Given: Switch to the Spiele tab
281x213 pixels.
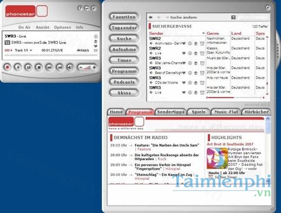Looking at the screenshot, I should [x=198, y=112].
